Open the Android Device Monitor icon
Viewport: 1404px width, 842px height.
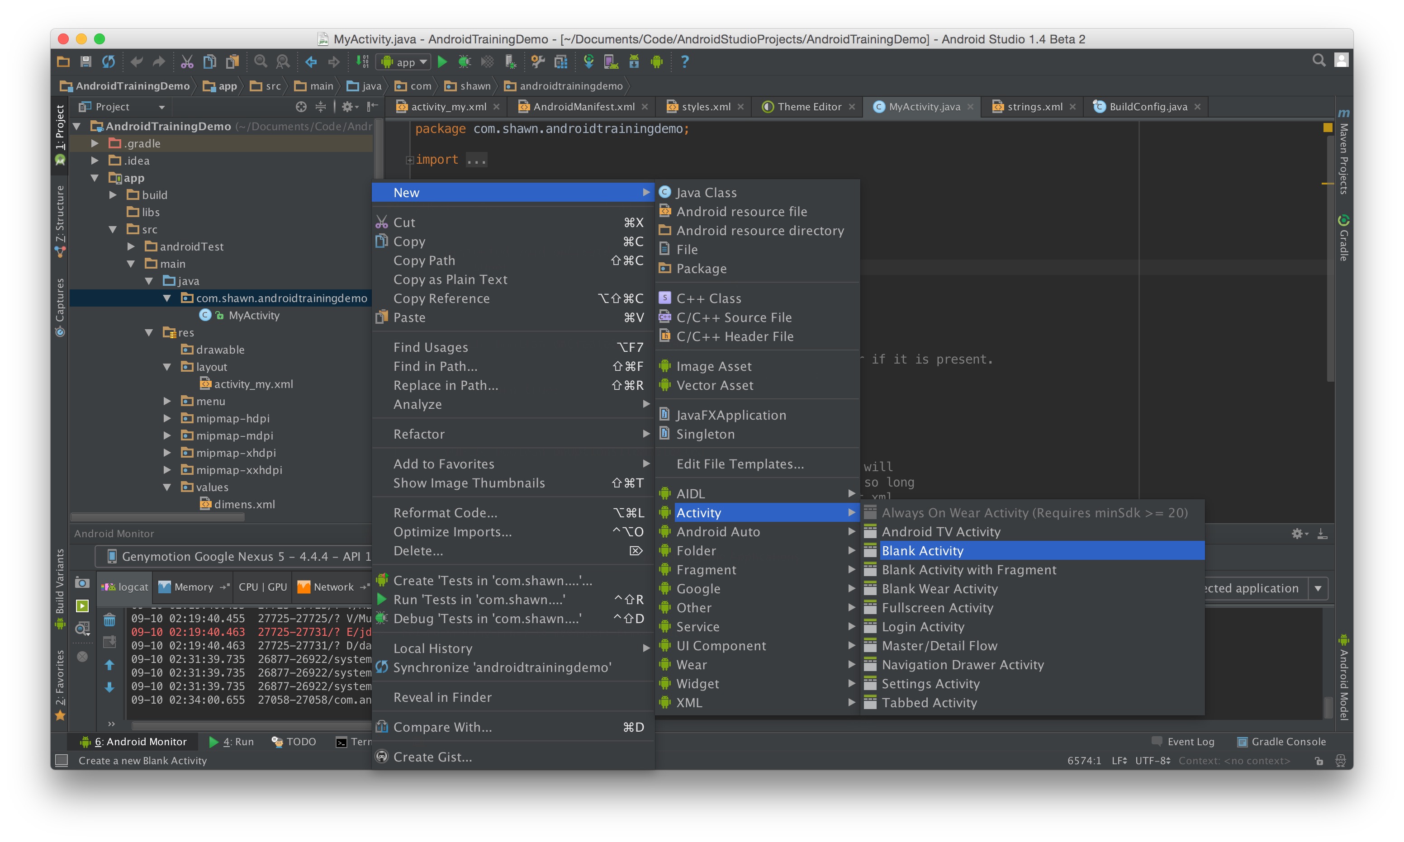point(657,61)
